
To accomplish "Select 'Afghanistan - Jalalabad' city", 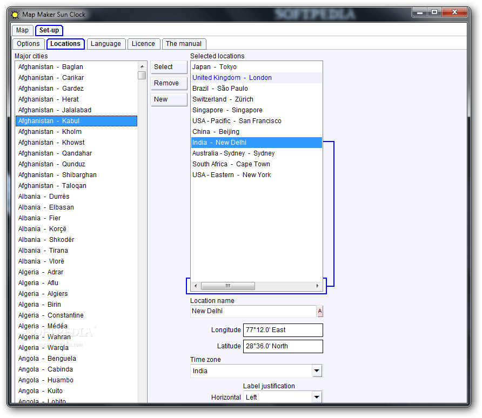I will (x=77, y=110).
